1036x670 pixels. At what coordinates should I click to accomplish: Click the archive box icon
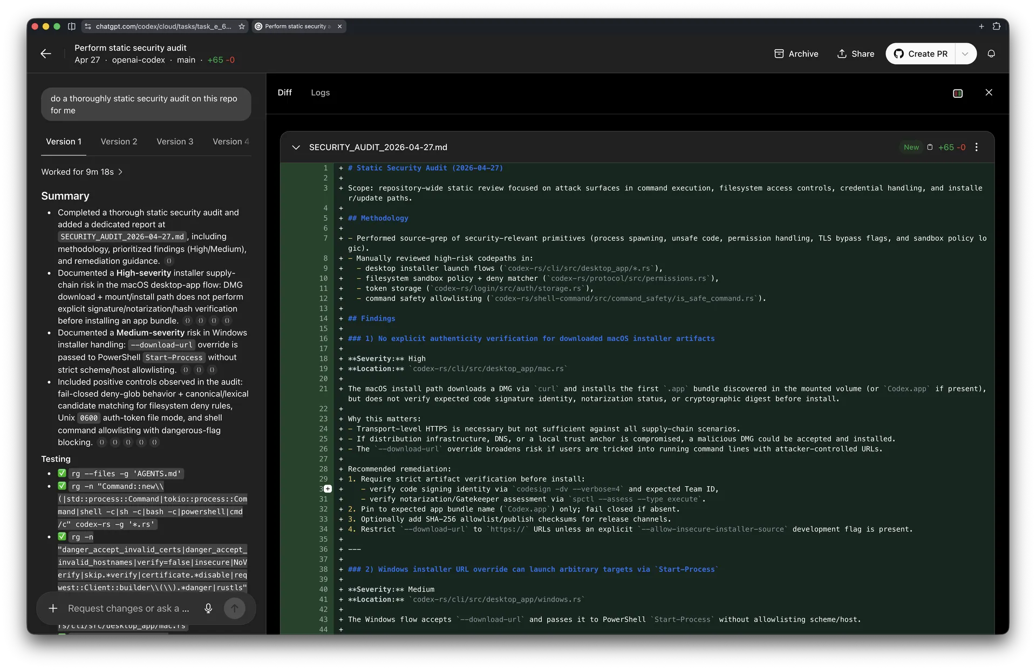779,54
